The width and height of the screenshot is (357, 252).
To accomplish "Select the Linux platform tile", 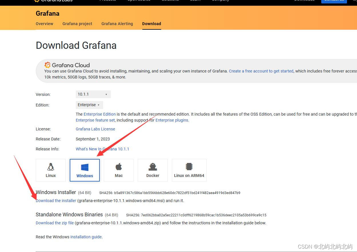I will (51, 170).
